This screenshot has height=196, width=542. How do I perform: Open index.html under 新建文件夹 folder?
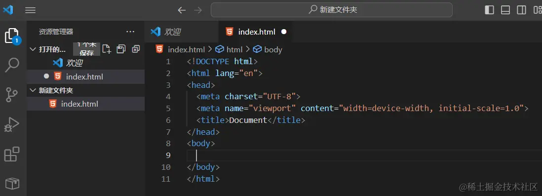point(86,104)
